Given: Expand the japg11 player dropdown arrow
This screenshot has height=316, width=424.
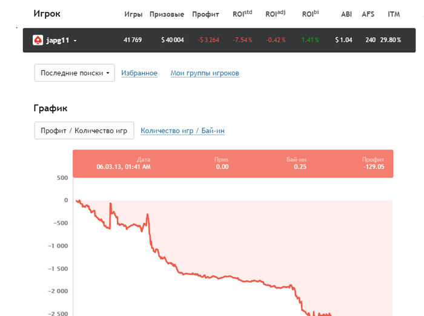Looking at the screenshot, I should point(75,41).
